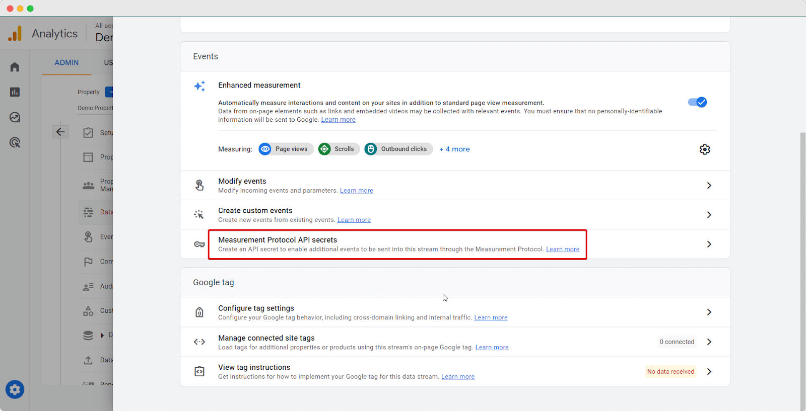Open Learn more link under Enhanced measurement

tap(339, 120)
